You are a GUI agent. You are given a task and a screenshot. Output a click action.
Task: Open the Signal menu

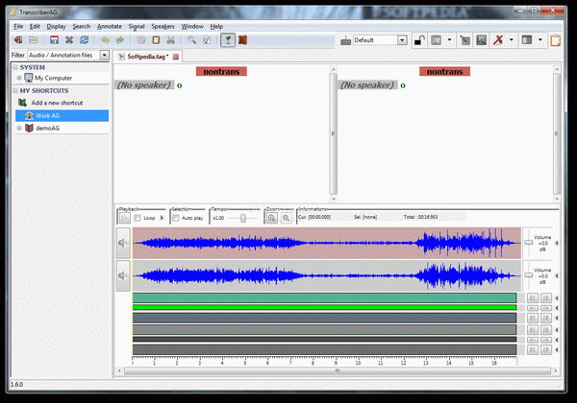pyautogui.click(x=137, y=27)
